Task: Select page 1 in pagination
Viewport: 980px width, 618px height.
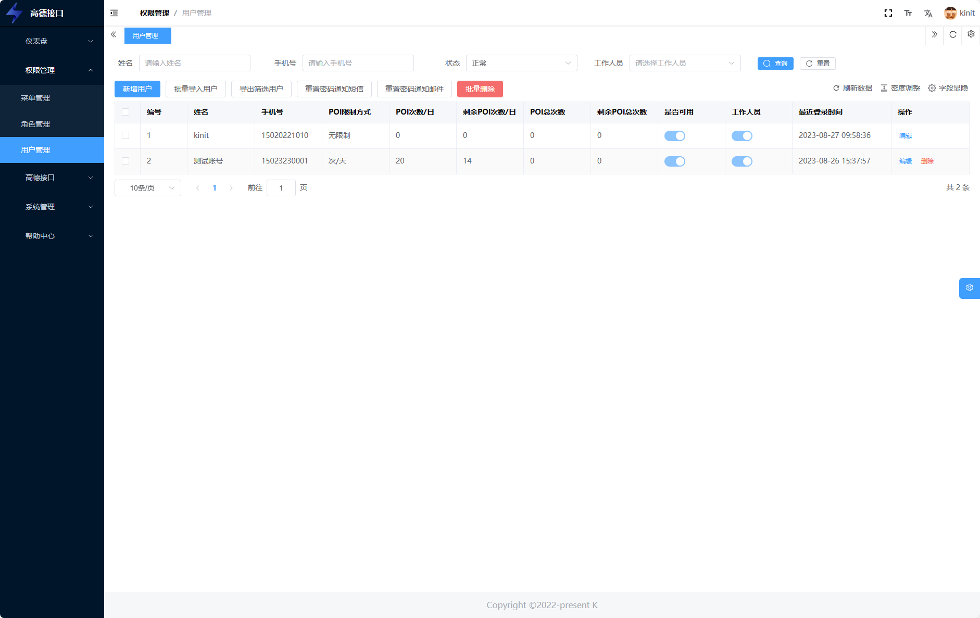Action: point(215,188)
